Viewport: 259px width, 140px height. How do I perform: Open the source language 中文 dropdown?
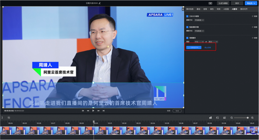[x=199, y=42]
